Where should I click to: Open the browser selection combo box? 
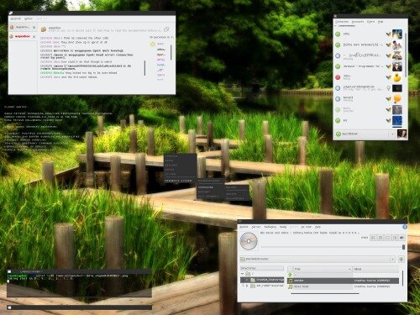tap(318, 260)
